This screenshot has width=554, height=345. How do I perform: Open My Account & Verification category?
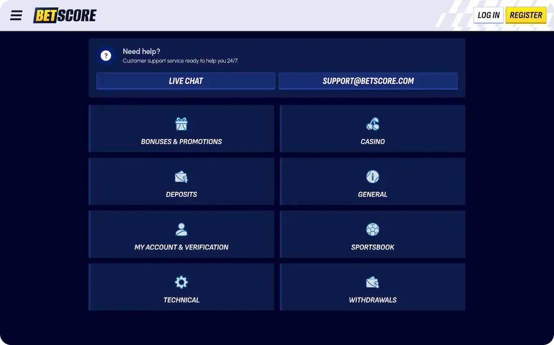(x=181, y=234)
